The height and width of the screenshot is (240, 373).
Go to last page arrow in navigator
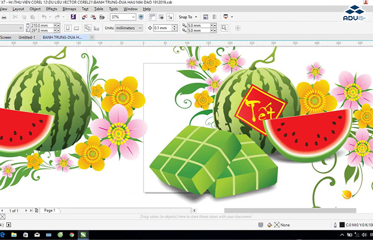31,211
